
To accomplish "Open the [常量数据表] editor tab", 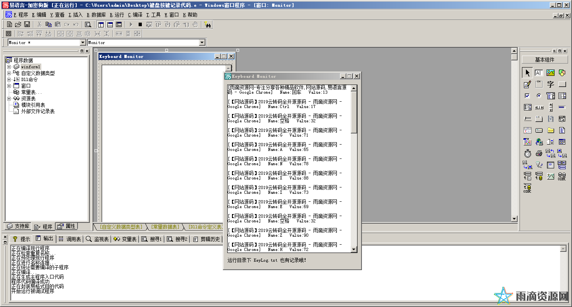I will [x=165, y=227].
